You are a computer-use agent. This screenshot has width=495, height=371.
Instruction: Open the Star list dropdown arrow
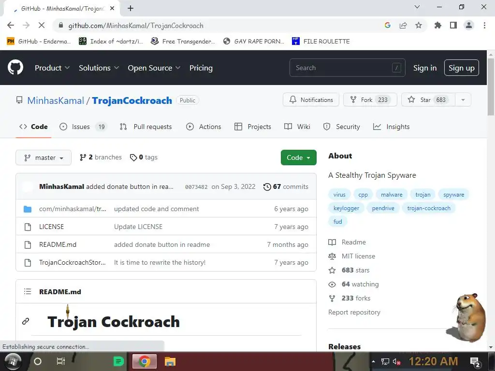pos(463,100)
